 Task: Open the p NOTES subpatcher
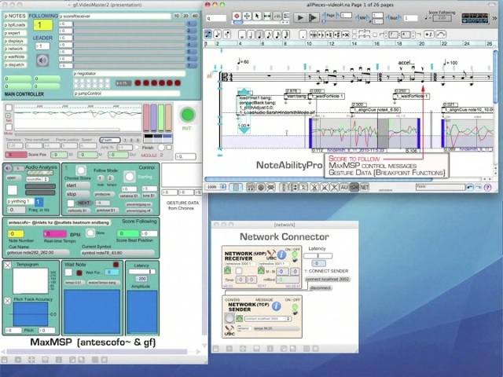(15, 16)
